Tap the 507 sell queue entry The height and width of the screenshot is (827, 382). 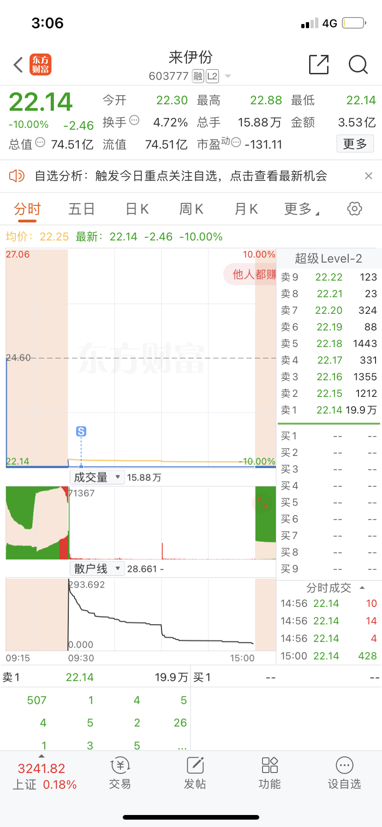(x=37, y=700)
